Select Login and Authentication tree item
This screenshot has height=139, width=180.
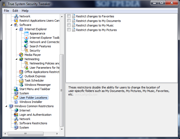click(x=35, y=115)
